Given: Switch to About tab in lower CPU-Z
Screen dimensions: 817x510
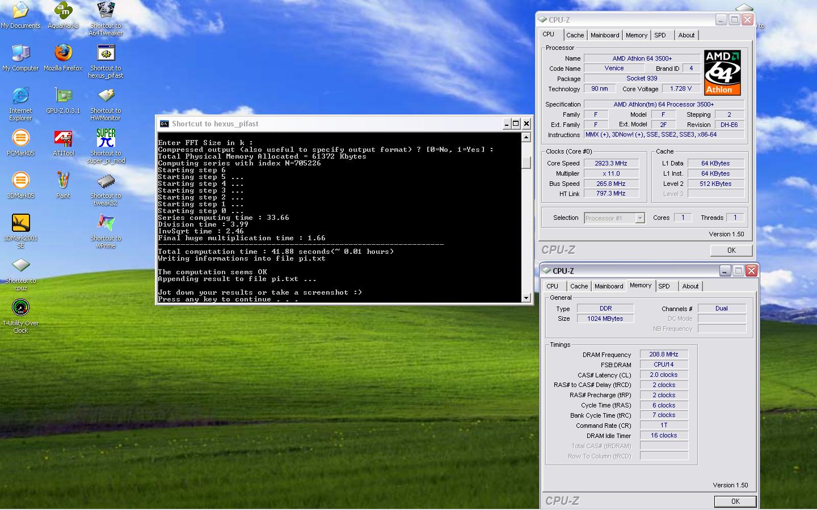Looking at the screenshot, I should 690,286.
